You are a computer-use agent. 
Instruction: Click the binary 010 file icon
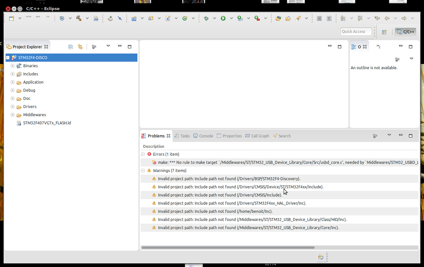pyautogui.click(x=96, y=18)
